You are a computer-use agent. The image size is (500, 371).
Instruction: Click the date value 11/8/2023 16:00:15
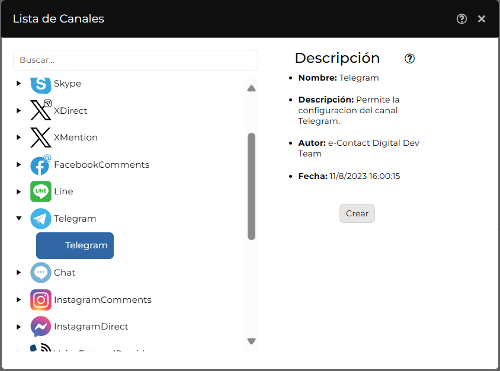[365, 176]
